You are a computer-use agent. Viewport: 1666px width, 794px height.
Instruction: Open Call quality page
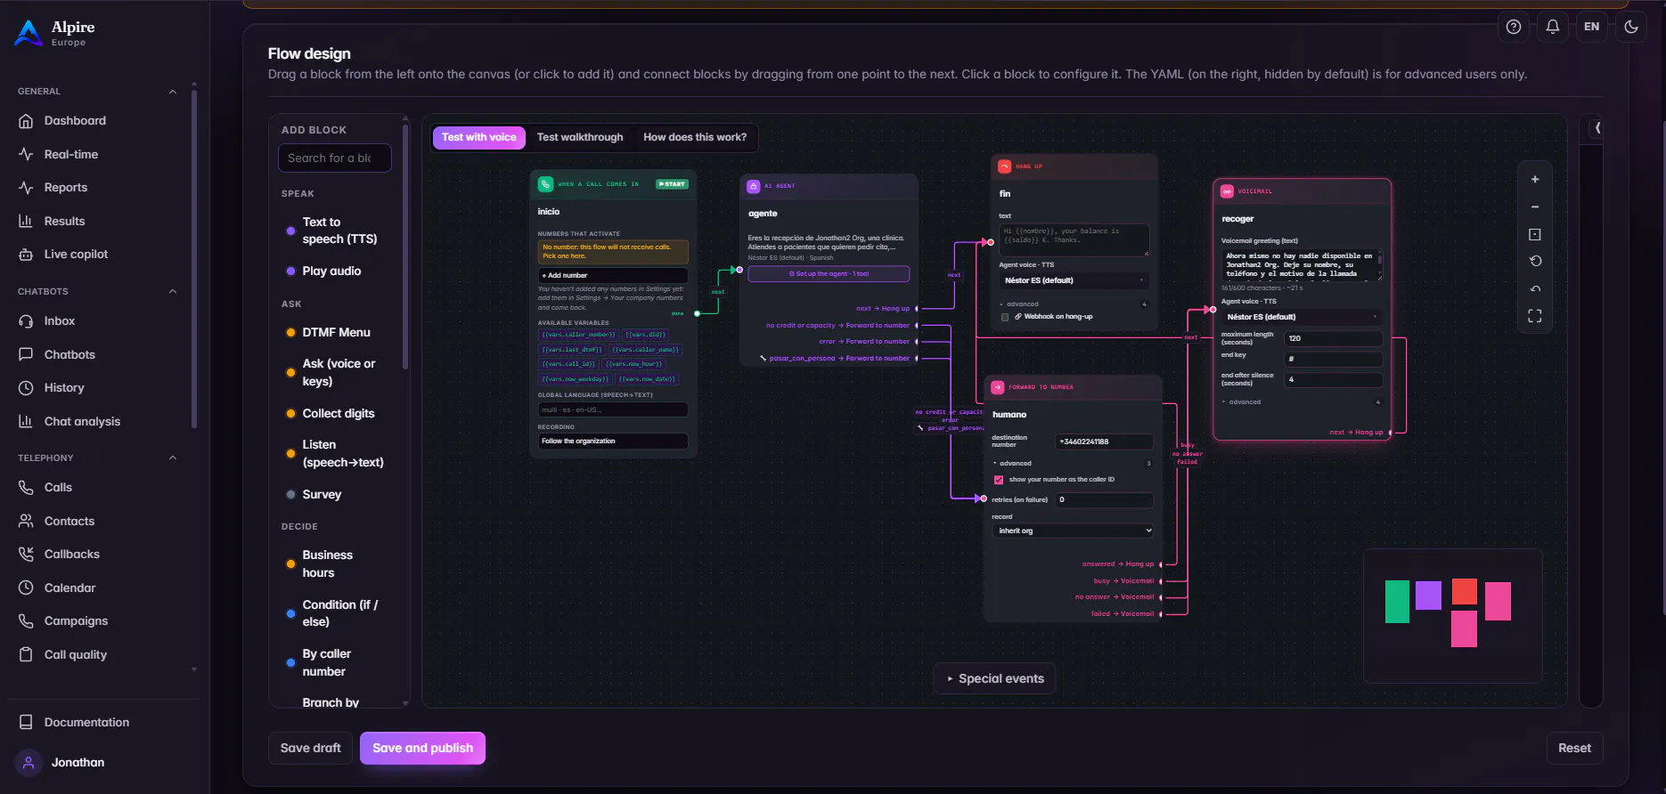(76, 654)
